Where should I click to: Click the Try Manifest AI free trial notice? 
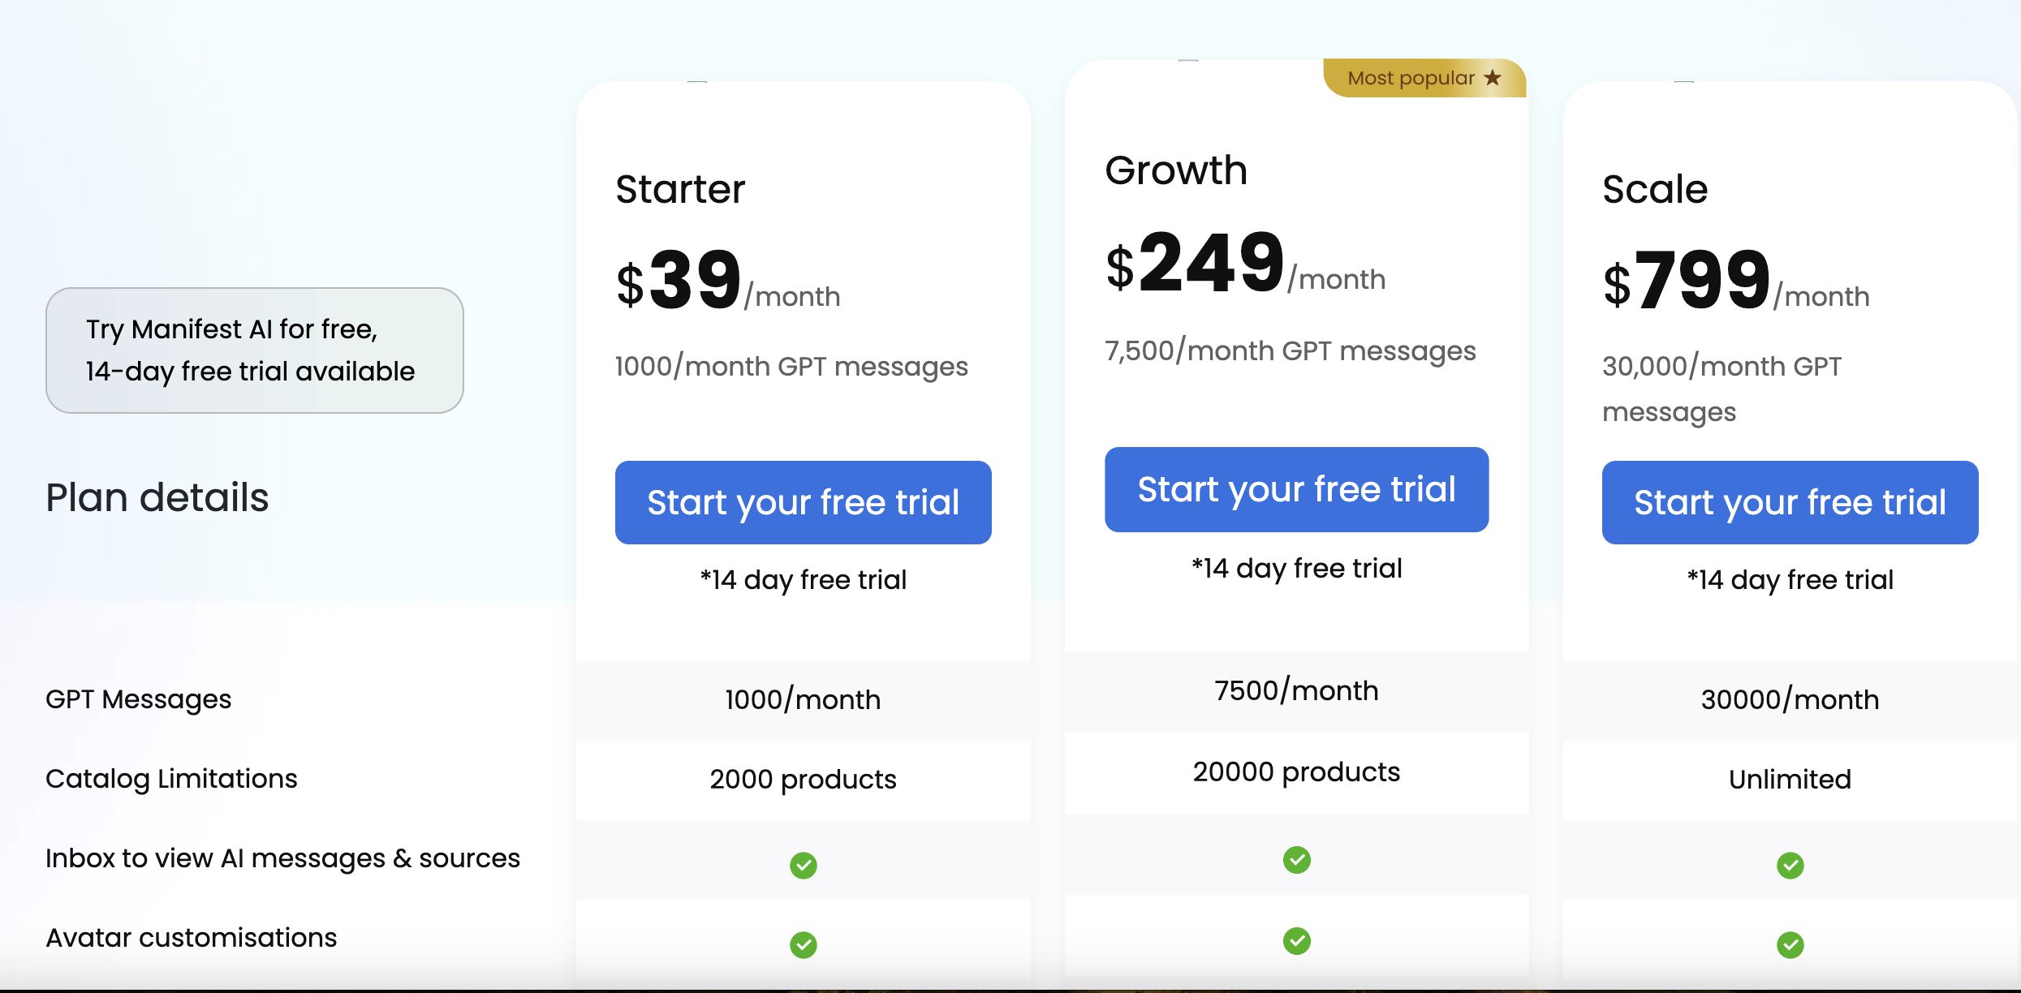[x=253, y=350]
